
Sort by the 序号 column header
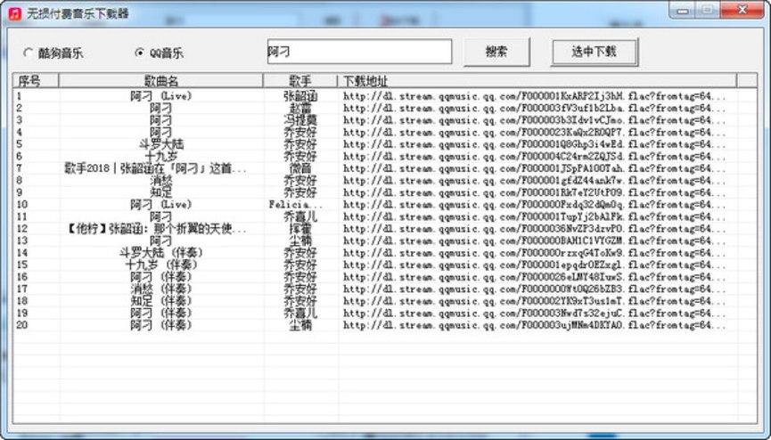[x=36, y=81]
